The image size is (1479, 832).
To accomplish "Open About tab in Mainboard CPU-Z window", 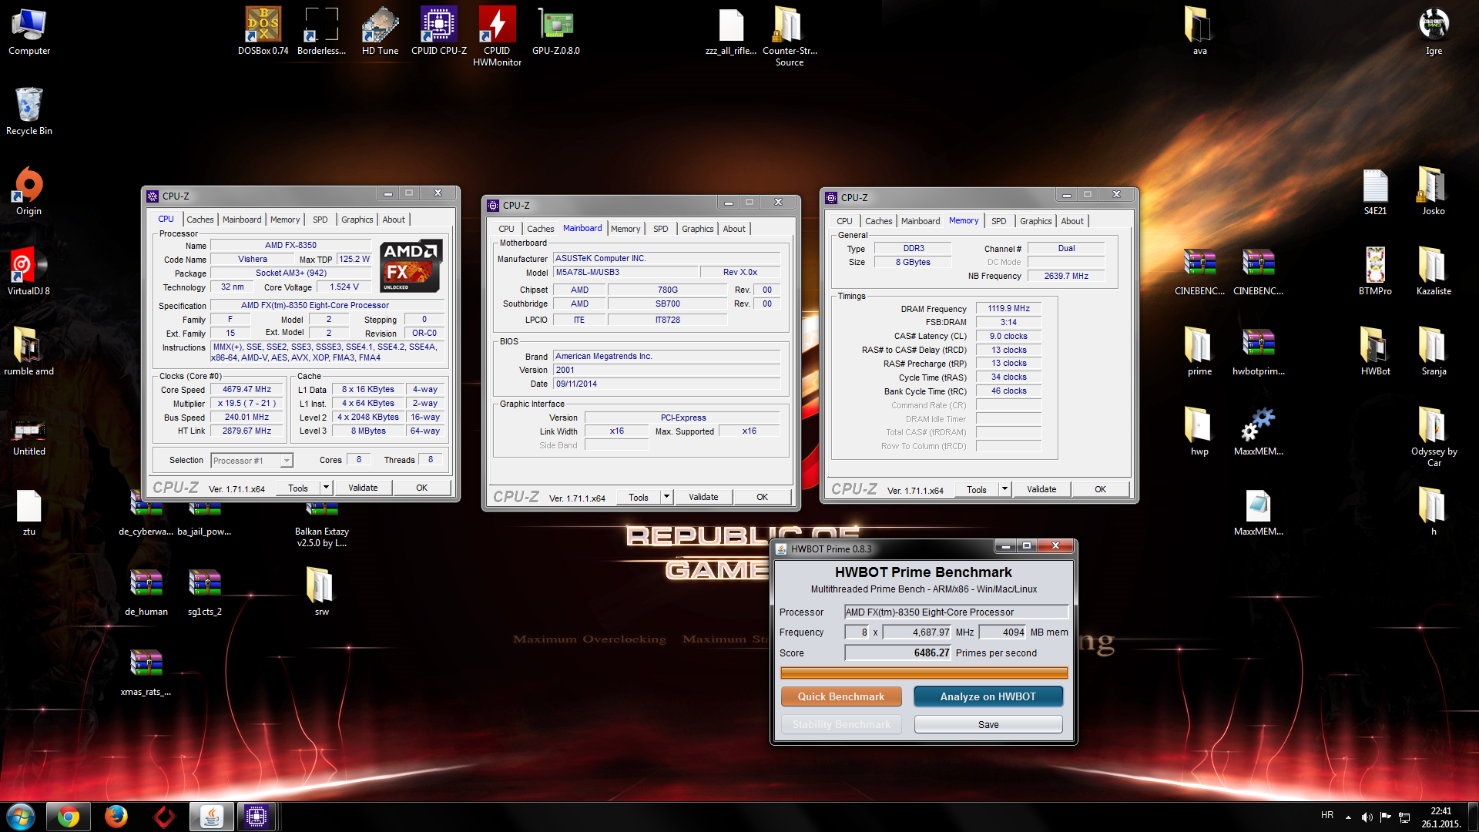I will (x=733, y=229).
